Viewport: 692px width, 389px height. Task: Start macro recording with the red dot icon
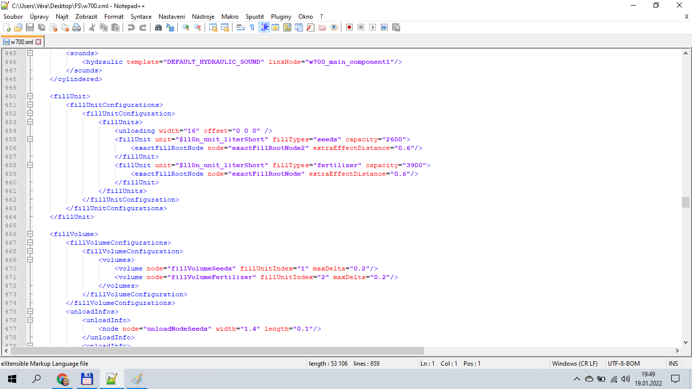tap(349, 27)
